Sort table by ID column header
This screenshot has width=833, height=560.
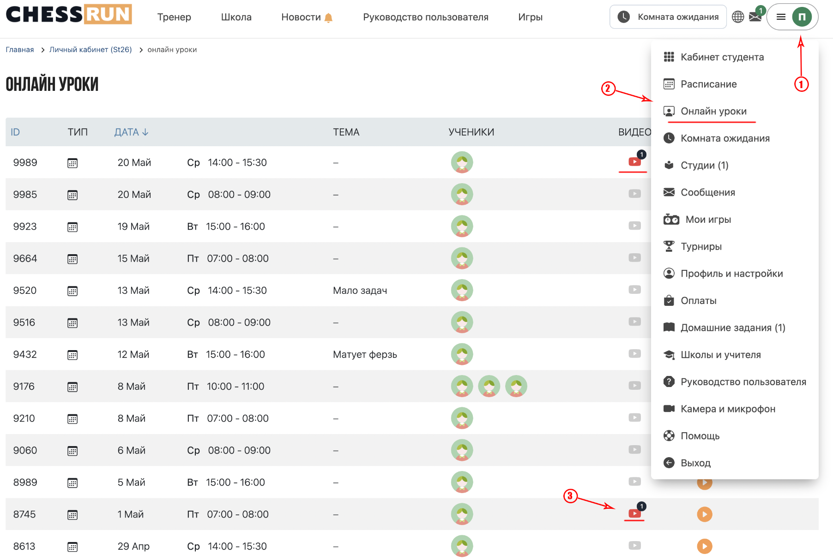[15, 132]
